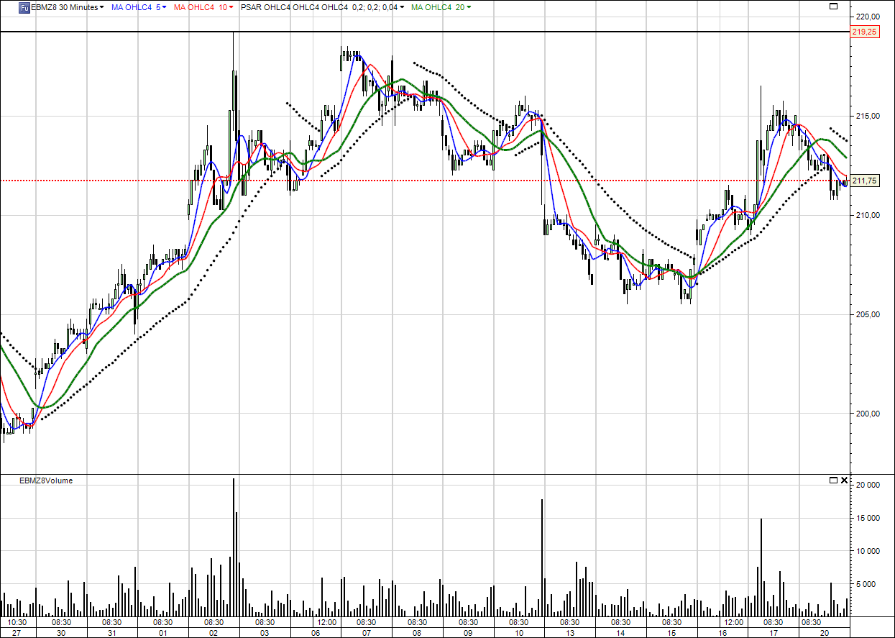Click the red dotted current price line
The image size is (895, 638).
[431, 181]
